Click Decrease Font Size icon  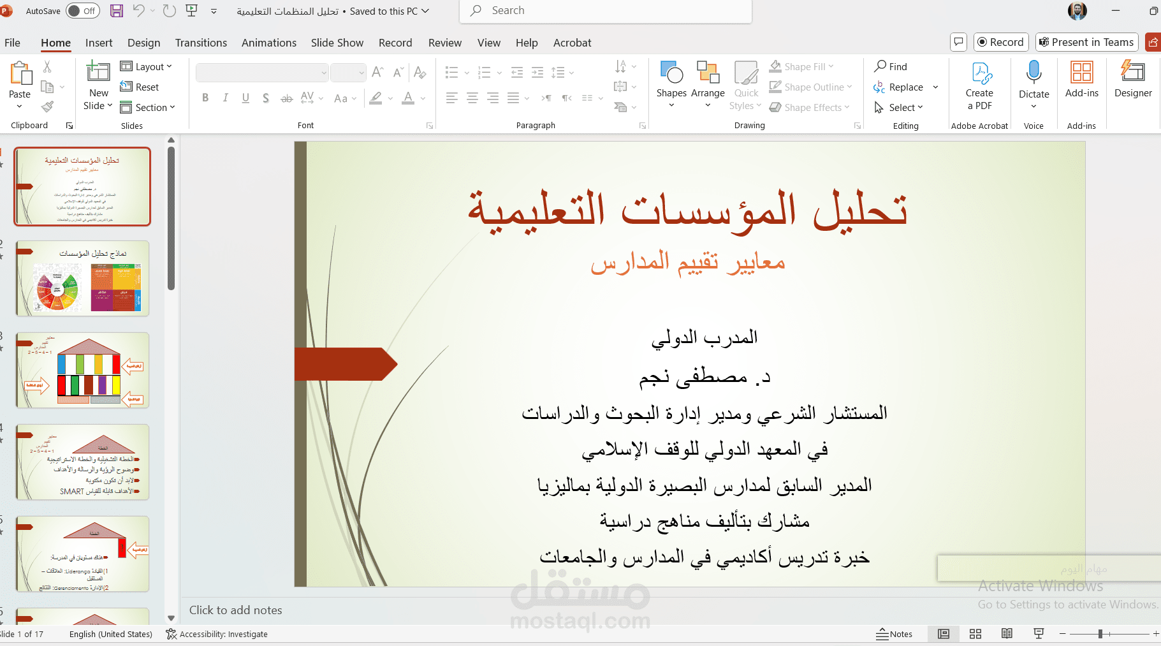pos(398,72)
